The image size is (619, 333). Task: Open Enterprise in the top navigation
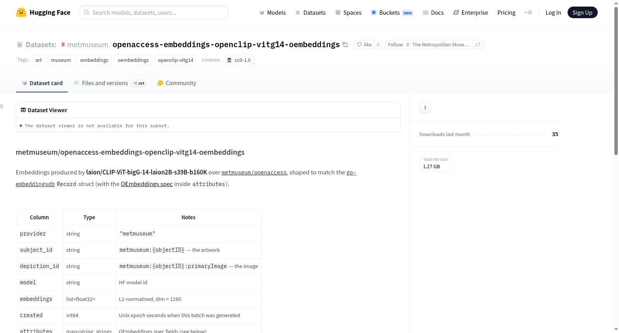coord(471,12)
